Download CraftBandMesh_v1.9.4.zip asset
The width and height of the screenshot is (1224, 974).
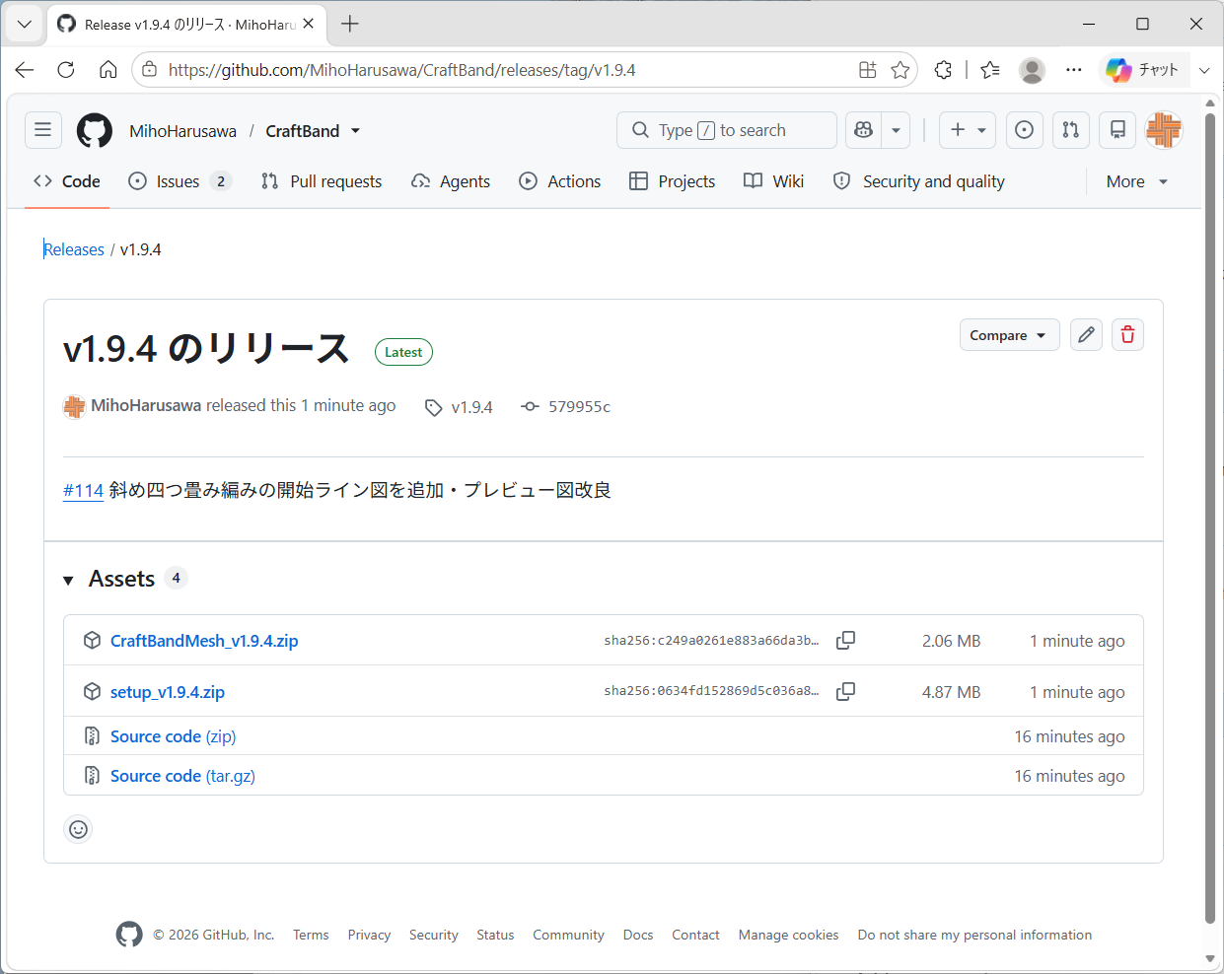click(x=204, y=641)
